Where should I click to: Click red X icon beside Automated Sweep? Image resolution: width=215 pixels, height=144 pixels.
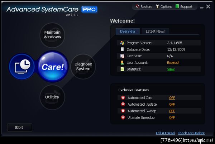coord(123,111)
